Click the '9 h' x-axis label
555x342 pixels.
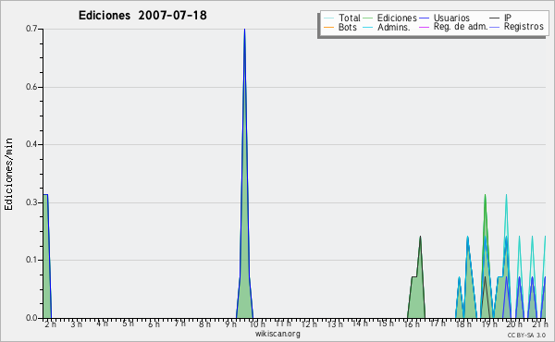[x=230, y=324]
